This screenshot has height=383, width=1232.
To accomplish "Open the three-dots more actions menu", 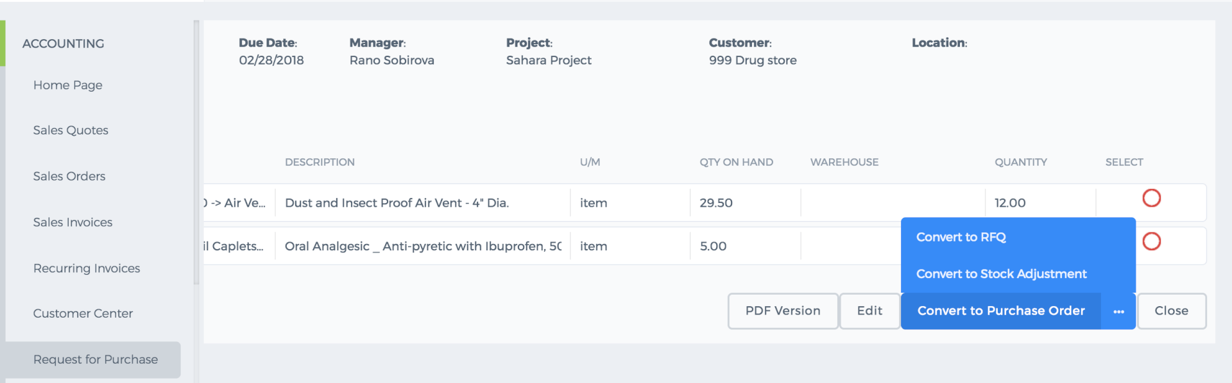I will coord(1118,311).
